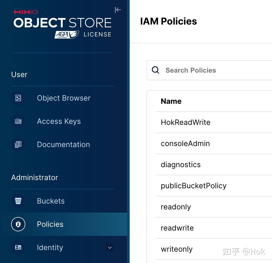The height and width of the screenshot is (263, 272).
Task: Click the Documentation sidebar icon
Action: (18, 144)
